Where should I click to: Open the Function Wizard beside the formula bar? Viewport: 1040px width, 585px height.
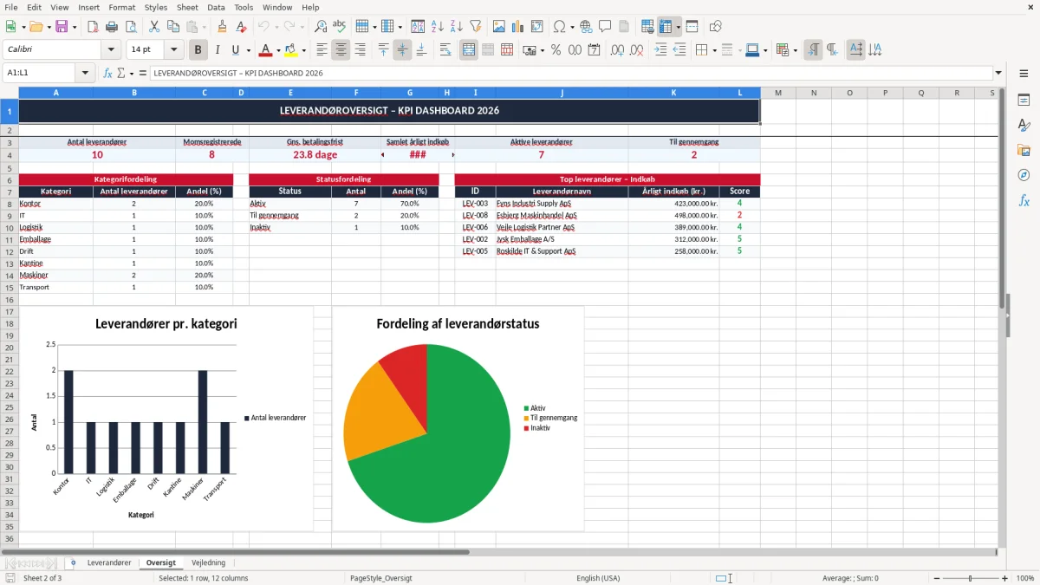108,73
